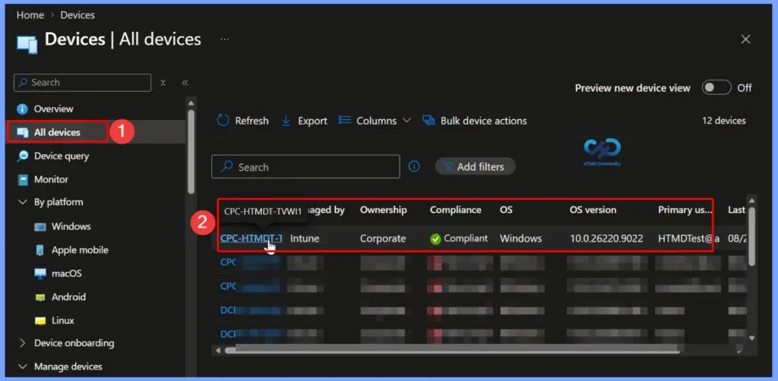
Task: Select Linux under By platform
Action: [63, 320]
